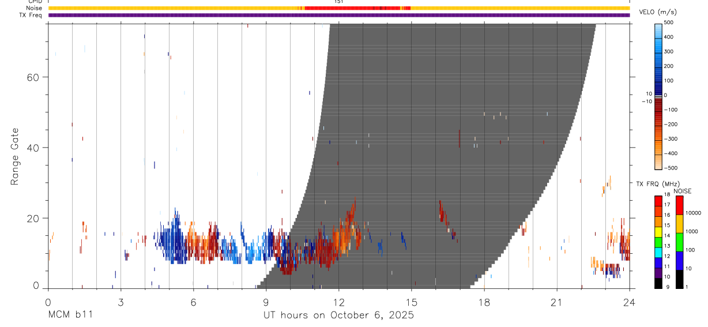Click the 'TX Freq' row label at top
This screenshot has width=708, height=327.
[31, 15]
